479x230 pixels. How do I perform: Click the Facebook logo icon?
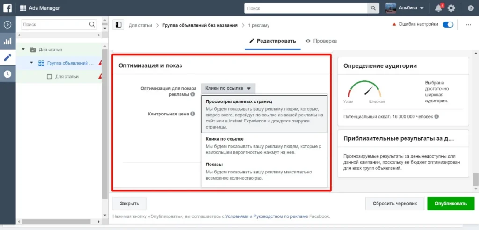click(7, 8)
